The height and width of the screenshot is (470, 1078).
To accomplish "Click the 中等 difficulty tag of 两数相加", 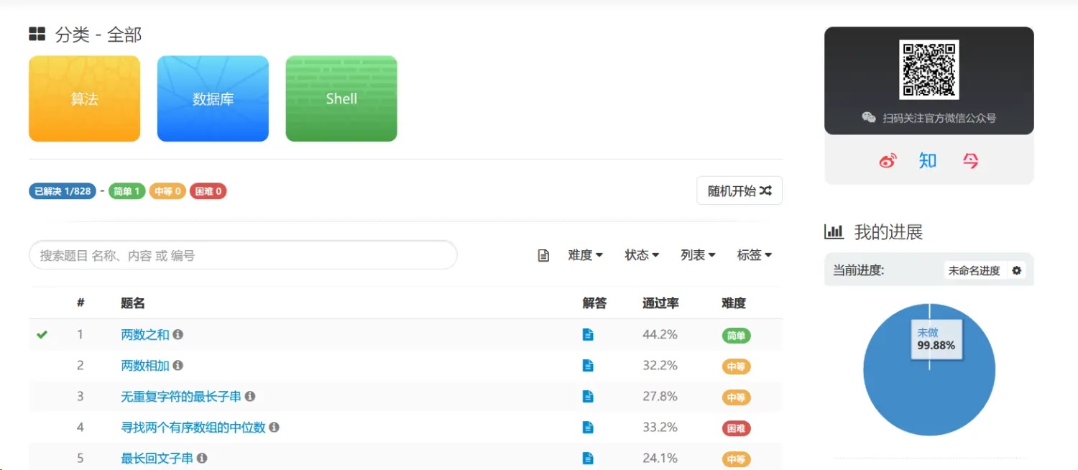I will point(736,367).
